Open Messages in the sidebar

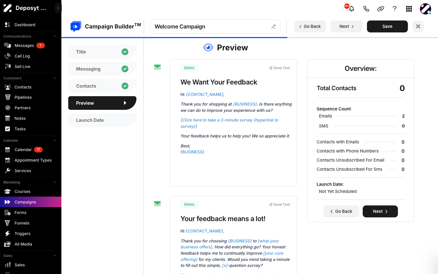pyautogui.click(x=31, y=46)
